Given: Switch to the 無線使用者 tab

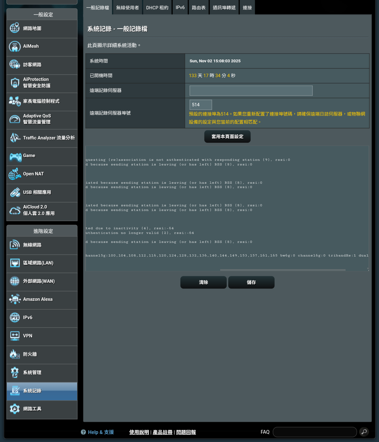Looking at the screenshot, I should [x=127, y=7].
